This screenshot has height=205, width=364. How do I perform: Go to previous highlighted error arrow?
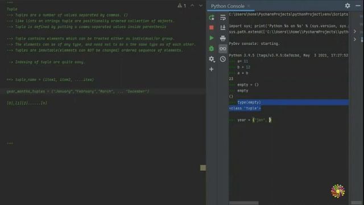(192, 6)
